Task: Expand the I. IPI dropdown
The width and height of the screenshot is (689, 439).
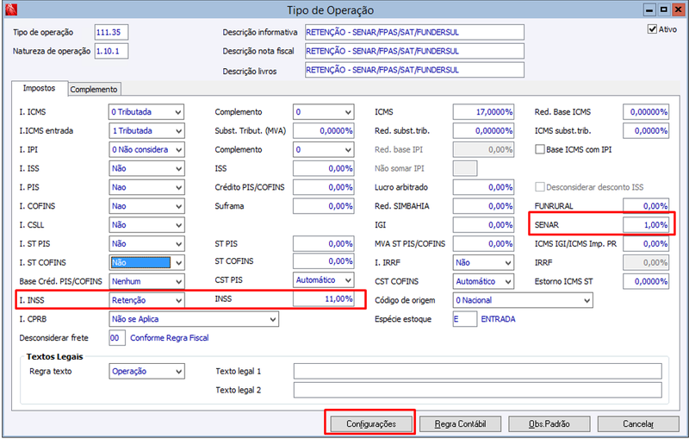Action: [146, 149]
